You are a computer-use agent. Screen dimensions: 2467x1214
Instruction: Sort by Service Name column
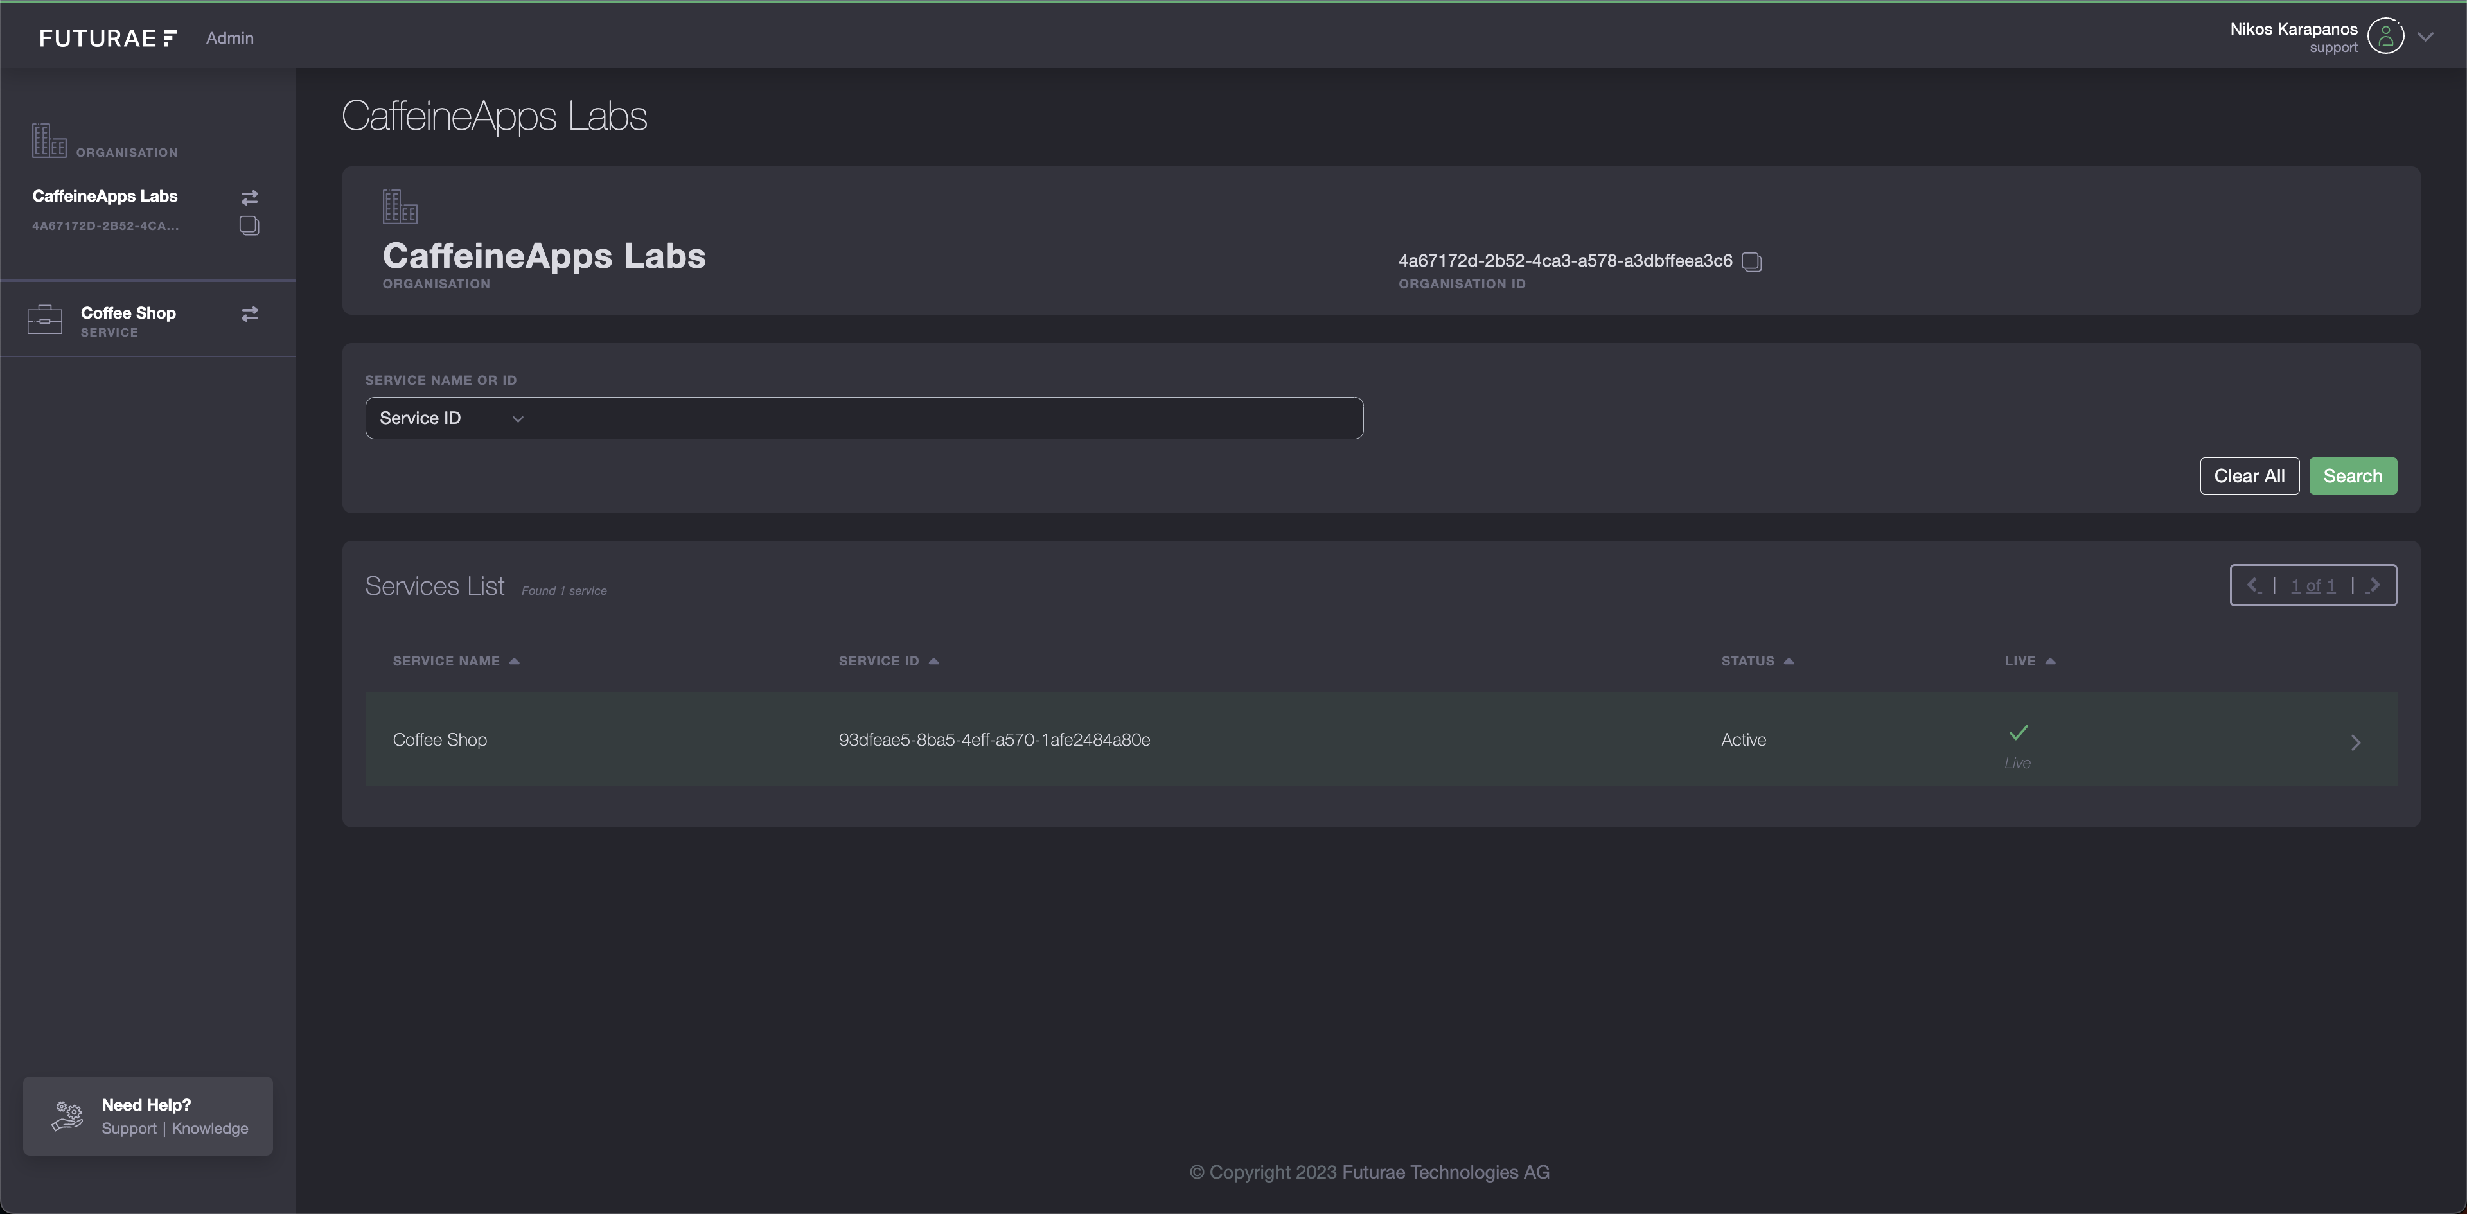pyautogui.click(x=456, y=660)
